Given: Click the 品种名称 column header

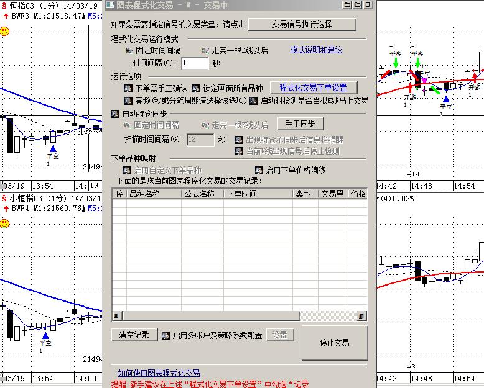Looking at the screenshot, I should tap(144, 194).
